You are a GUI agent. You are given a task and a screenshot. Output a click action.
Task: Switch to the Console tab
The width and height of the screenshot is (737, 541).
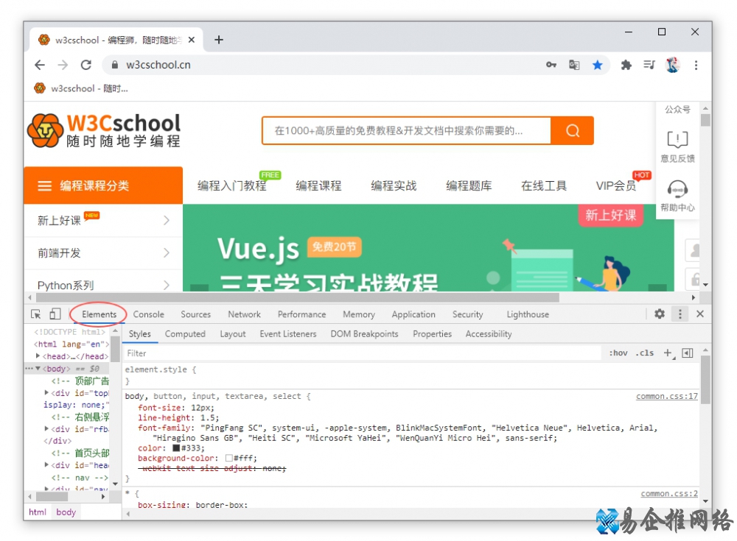point(148,314)
